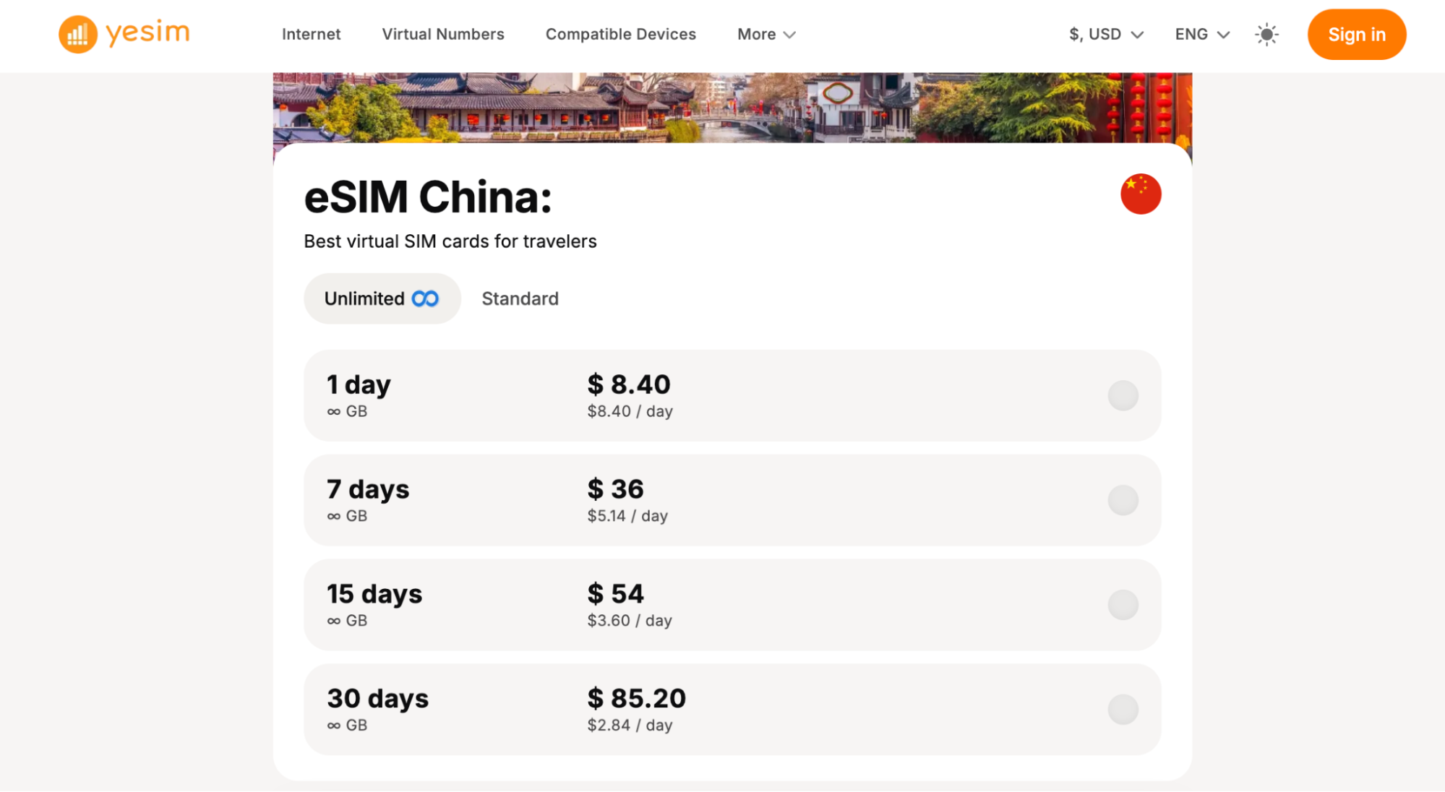Image resolution: width=1445 pixels, height=792 pixels.
Task: Switch to the Unlimited plans tab
Action: pyautogui.click(x=382, y=298)
